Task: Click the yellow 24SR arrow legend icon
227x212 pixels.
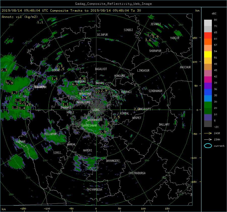Action: click(x=208, y=133)
